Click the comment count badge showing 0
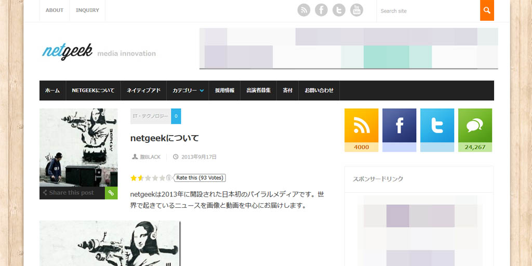This screenshot has height=266, width=532. pyautogui.click(x=176, y=116)
